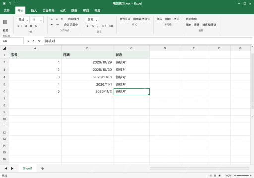Switch to the 数据 data tab
The width and height of the screenshot is (254, 178).
pos(74,10)
